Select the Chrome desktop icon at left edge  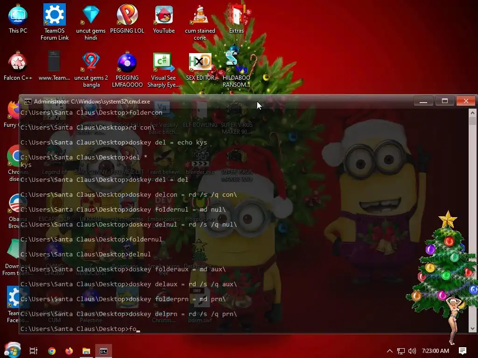[13, 163]
